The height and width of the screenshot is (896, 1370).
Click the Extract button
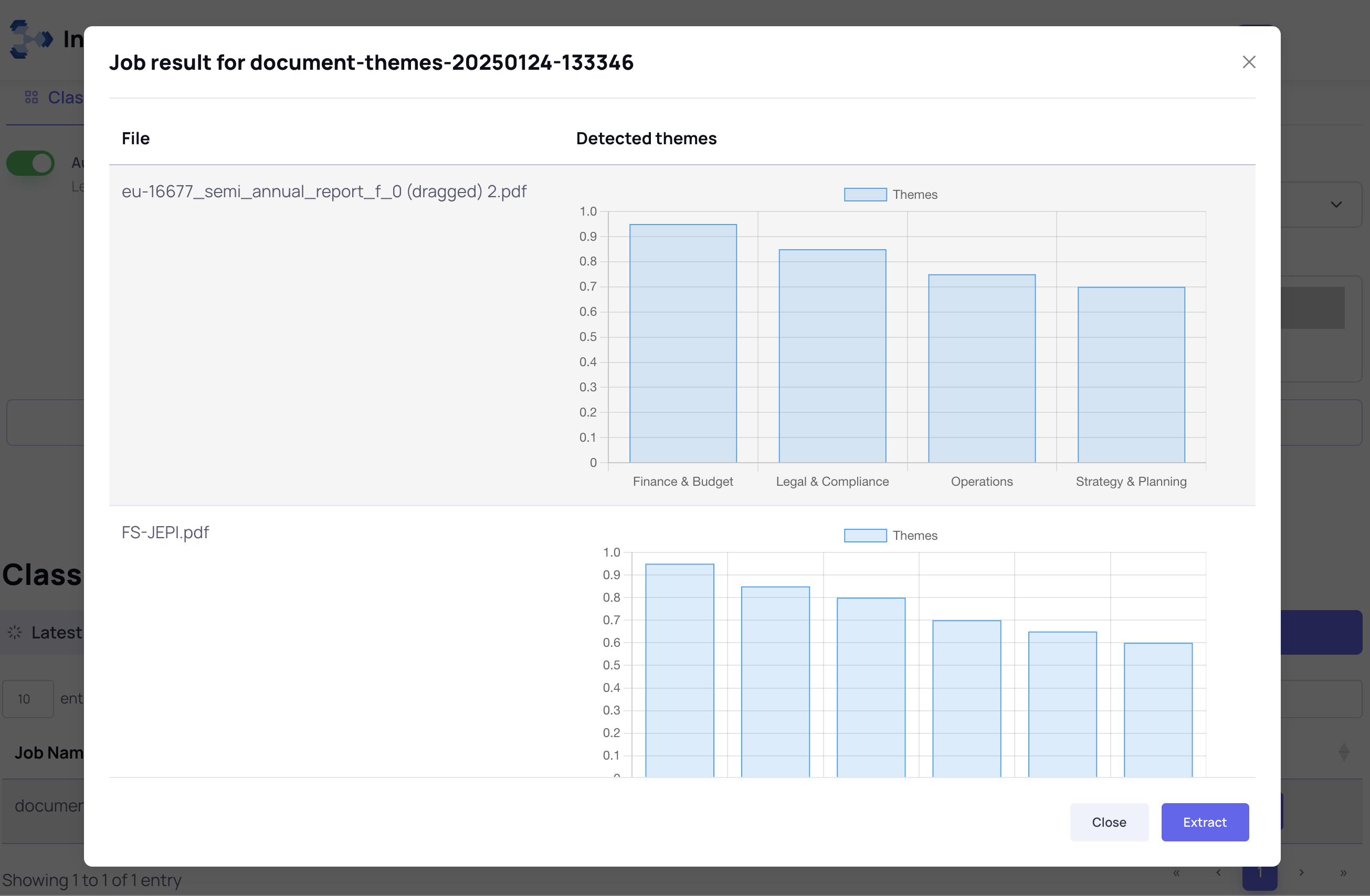(1204, 822)
